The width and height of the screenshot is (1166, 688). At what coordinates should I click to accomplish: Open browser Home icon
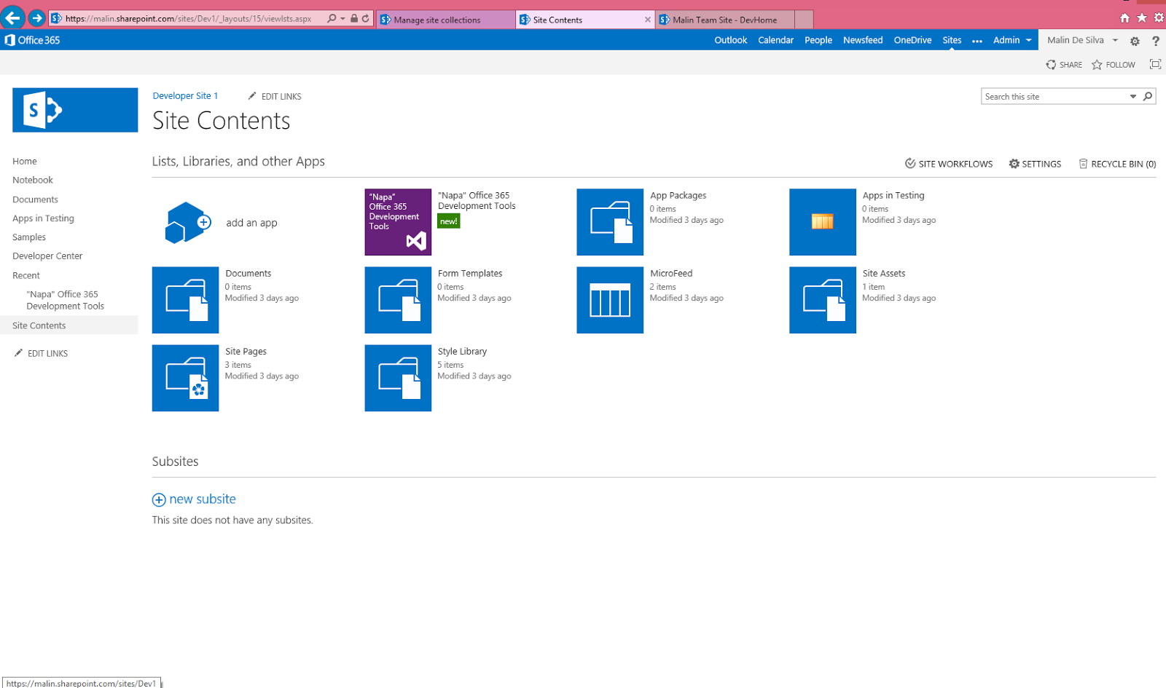click(1124, 18)
